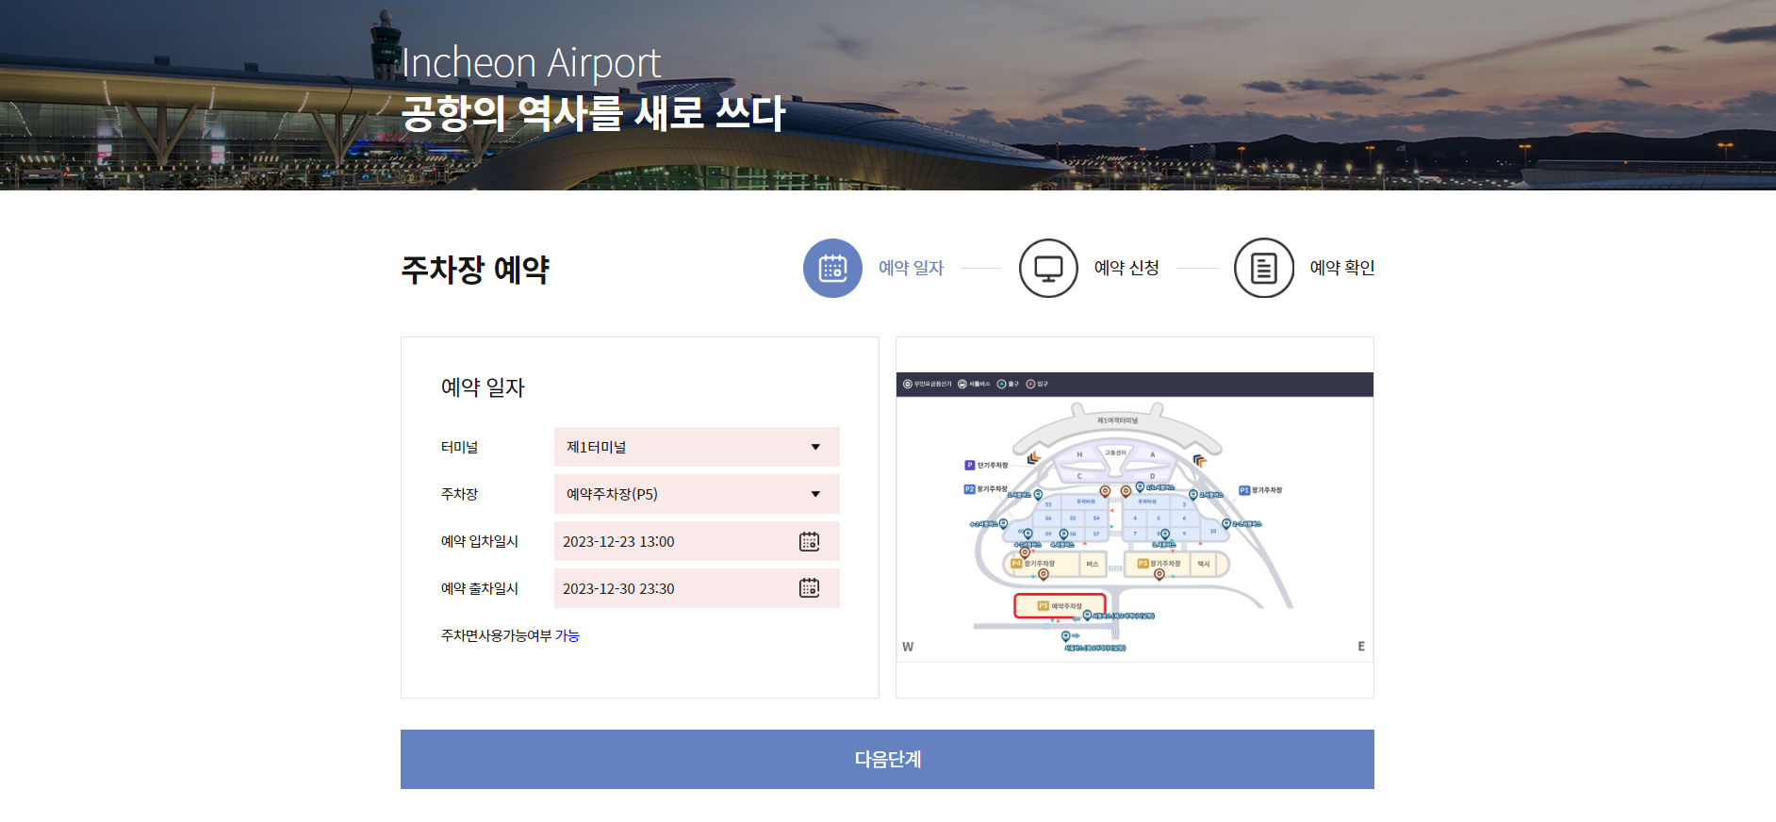Click the P4 장기주차장 badge on map
Image resolution: width=1776 pixels, height=822 pixels.
click(x=1016, y=564)
